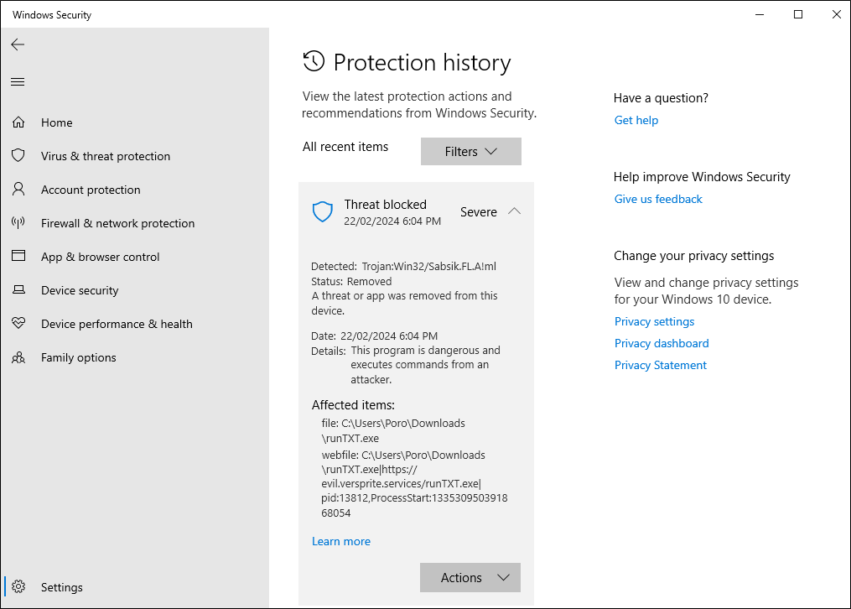The height and width of the screenshot is (609, 851).
Task: Click the Firewall & network protection antenna icon
Action: [18, 222]
